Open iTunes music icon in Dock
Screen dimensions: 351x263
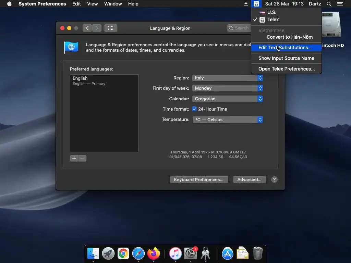point(175,254)
